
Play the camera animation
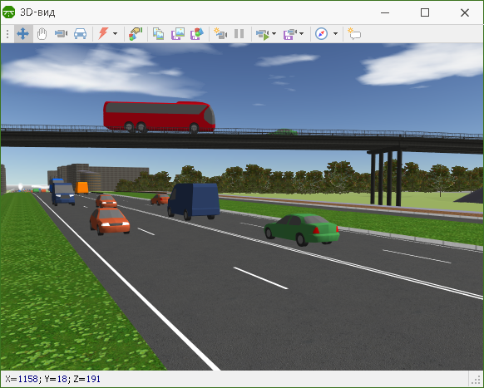262,34
